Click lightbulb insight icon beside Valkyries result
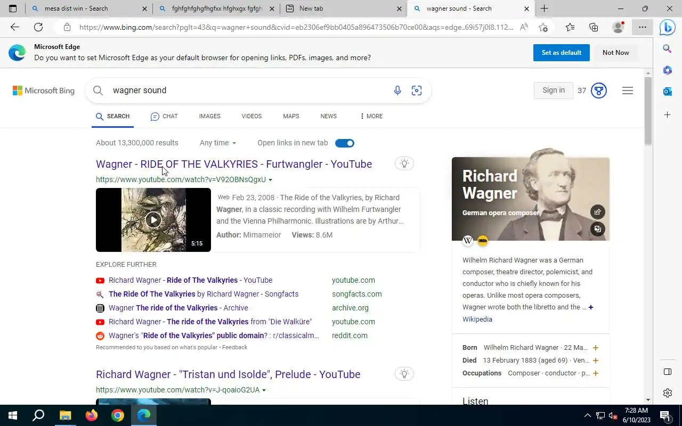 [x=404, y=163]
